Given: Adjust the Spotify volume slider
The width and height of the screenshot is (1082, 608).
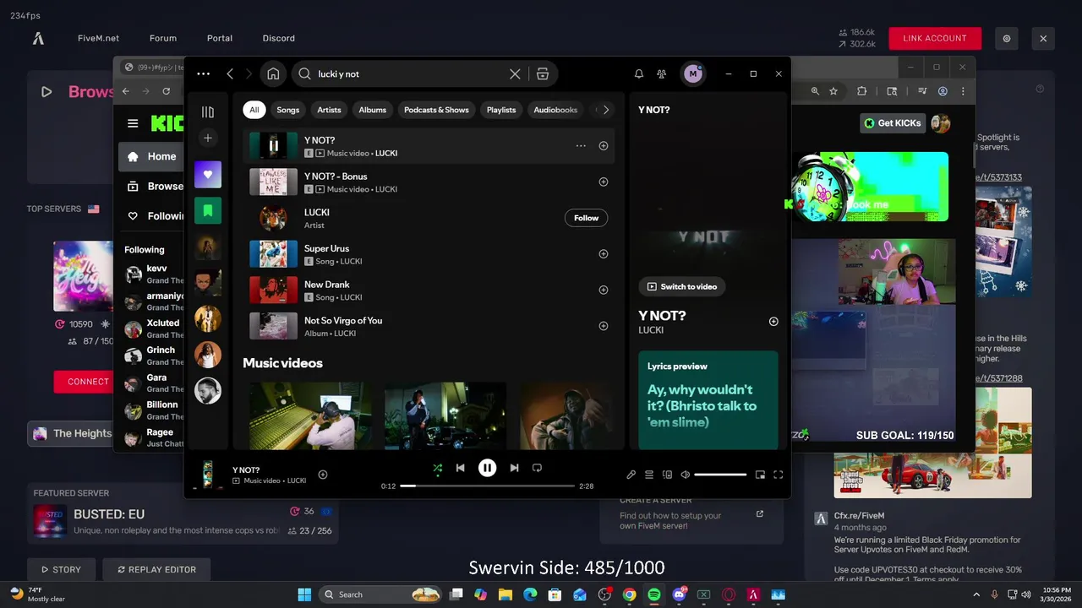Looking at the screenshot, I should (x=720, y=475).
